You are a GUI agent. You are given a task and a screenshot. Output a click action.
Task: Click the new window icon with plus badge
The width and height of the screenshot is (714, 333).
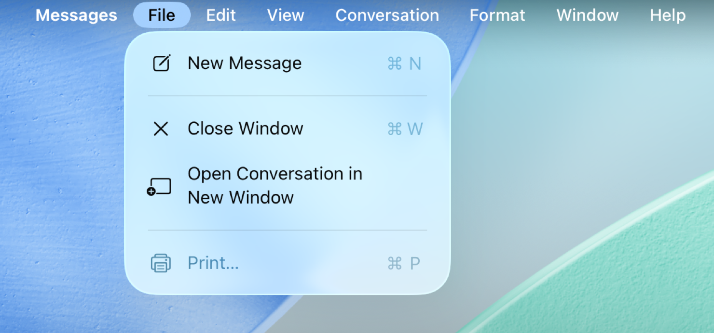pyautogui.click(x=160, y=185)
